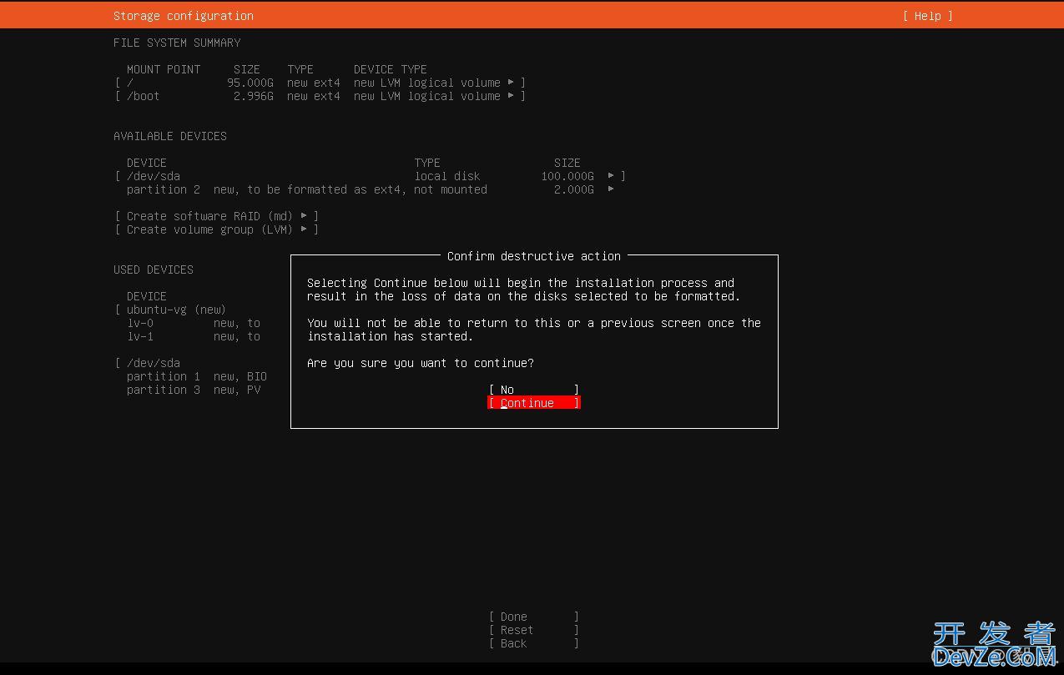Screen dimensions: 1064x675
Task: Select the ubuntu-vg (new) device entry
Action: click(176, 310)
